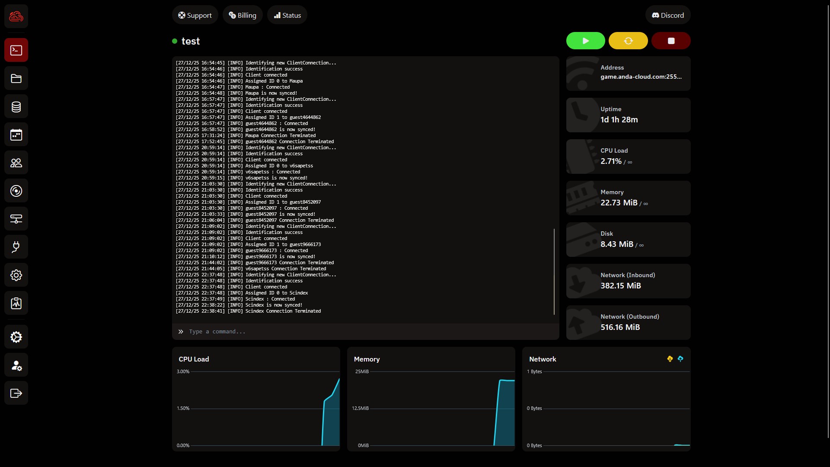Click the account settings user-gear icon
The image size is (830, 467).
tap(16, 365)
